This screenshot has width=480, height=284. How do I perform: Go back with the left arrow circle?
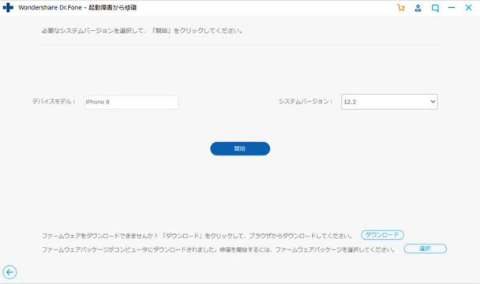coord(9,271)
